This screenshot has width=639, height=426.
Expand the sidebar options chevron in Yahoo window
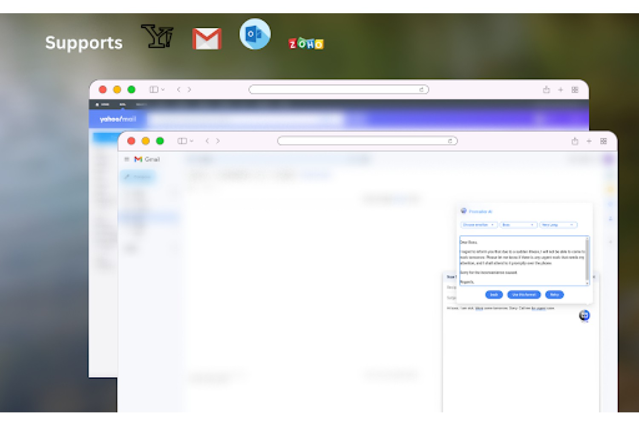[x=163, y=89]
